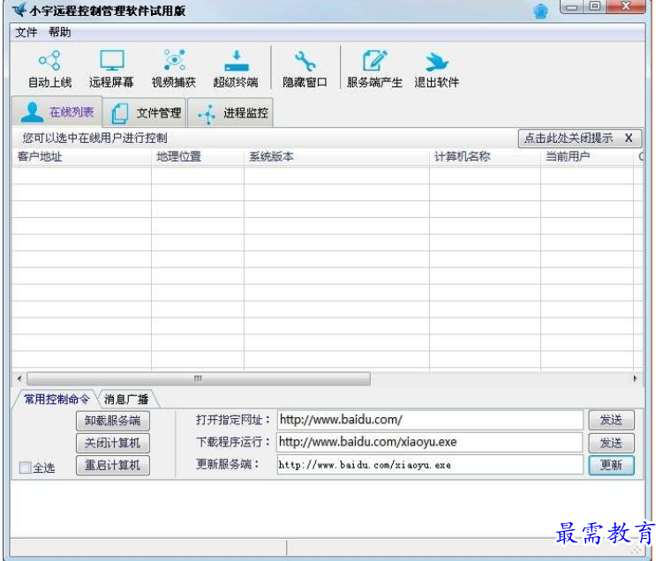
Task: Click the 卸载服务端 button
Action: (x=113, y=421)
